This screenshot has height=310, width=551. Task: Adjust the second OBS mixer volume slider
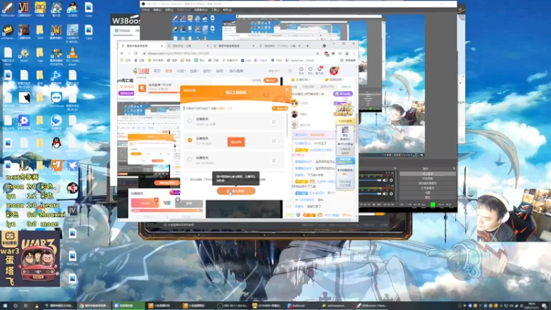click(x=371, y=194)
